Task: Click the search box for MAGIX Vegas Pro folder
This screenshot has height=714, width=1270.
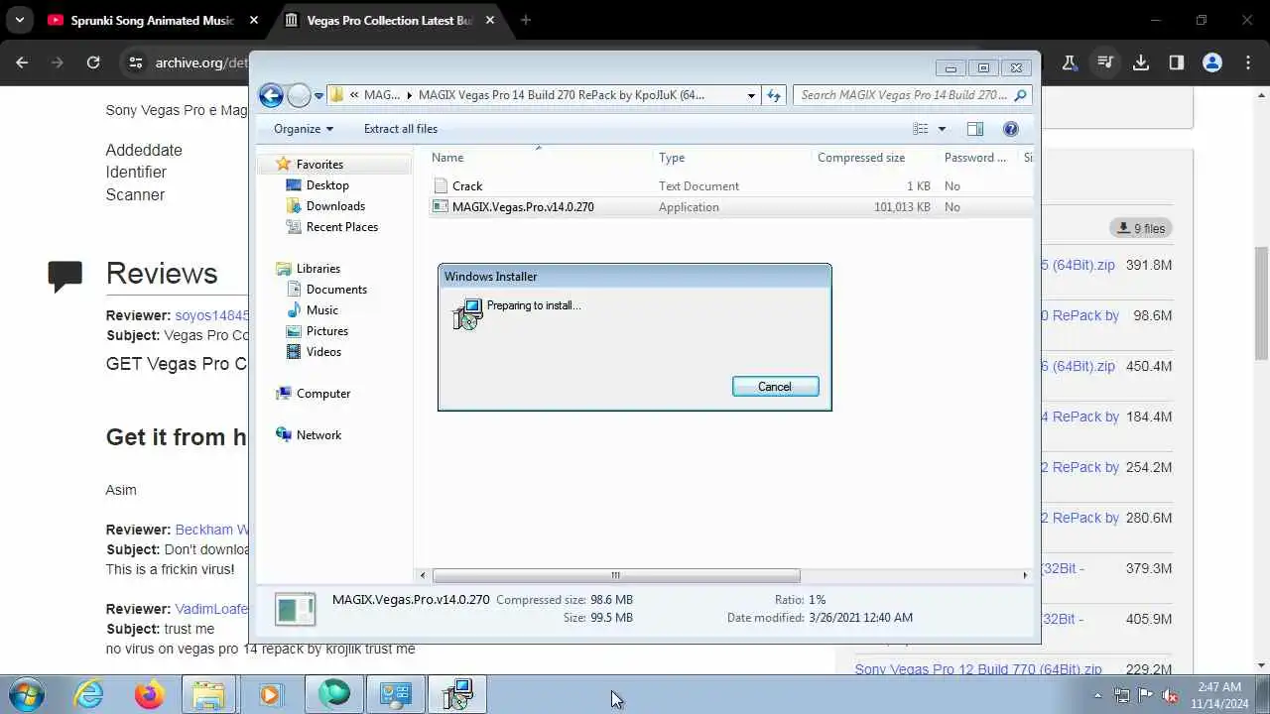Action: click(903, 95)
